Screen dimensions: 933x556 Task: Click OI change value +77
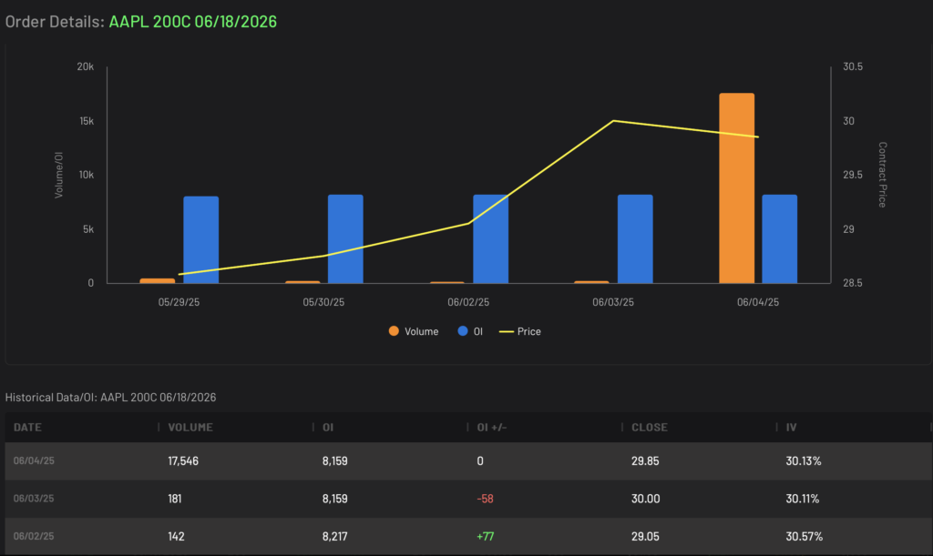[x=485, y=536]
